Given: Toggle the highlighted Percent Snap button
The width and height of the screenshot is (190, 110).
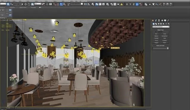Looking at the screenshot, I should [x=61, y=4].
